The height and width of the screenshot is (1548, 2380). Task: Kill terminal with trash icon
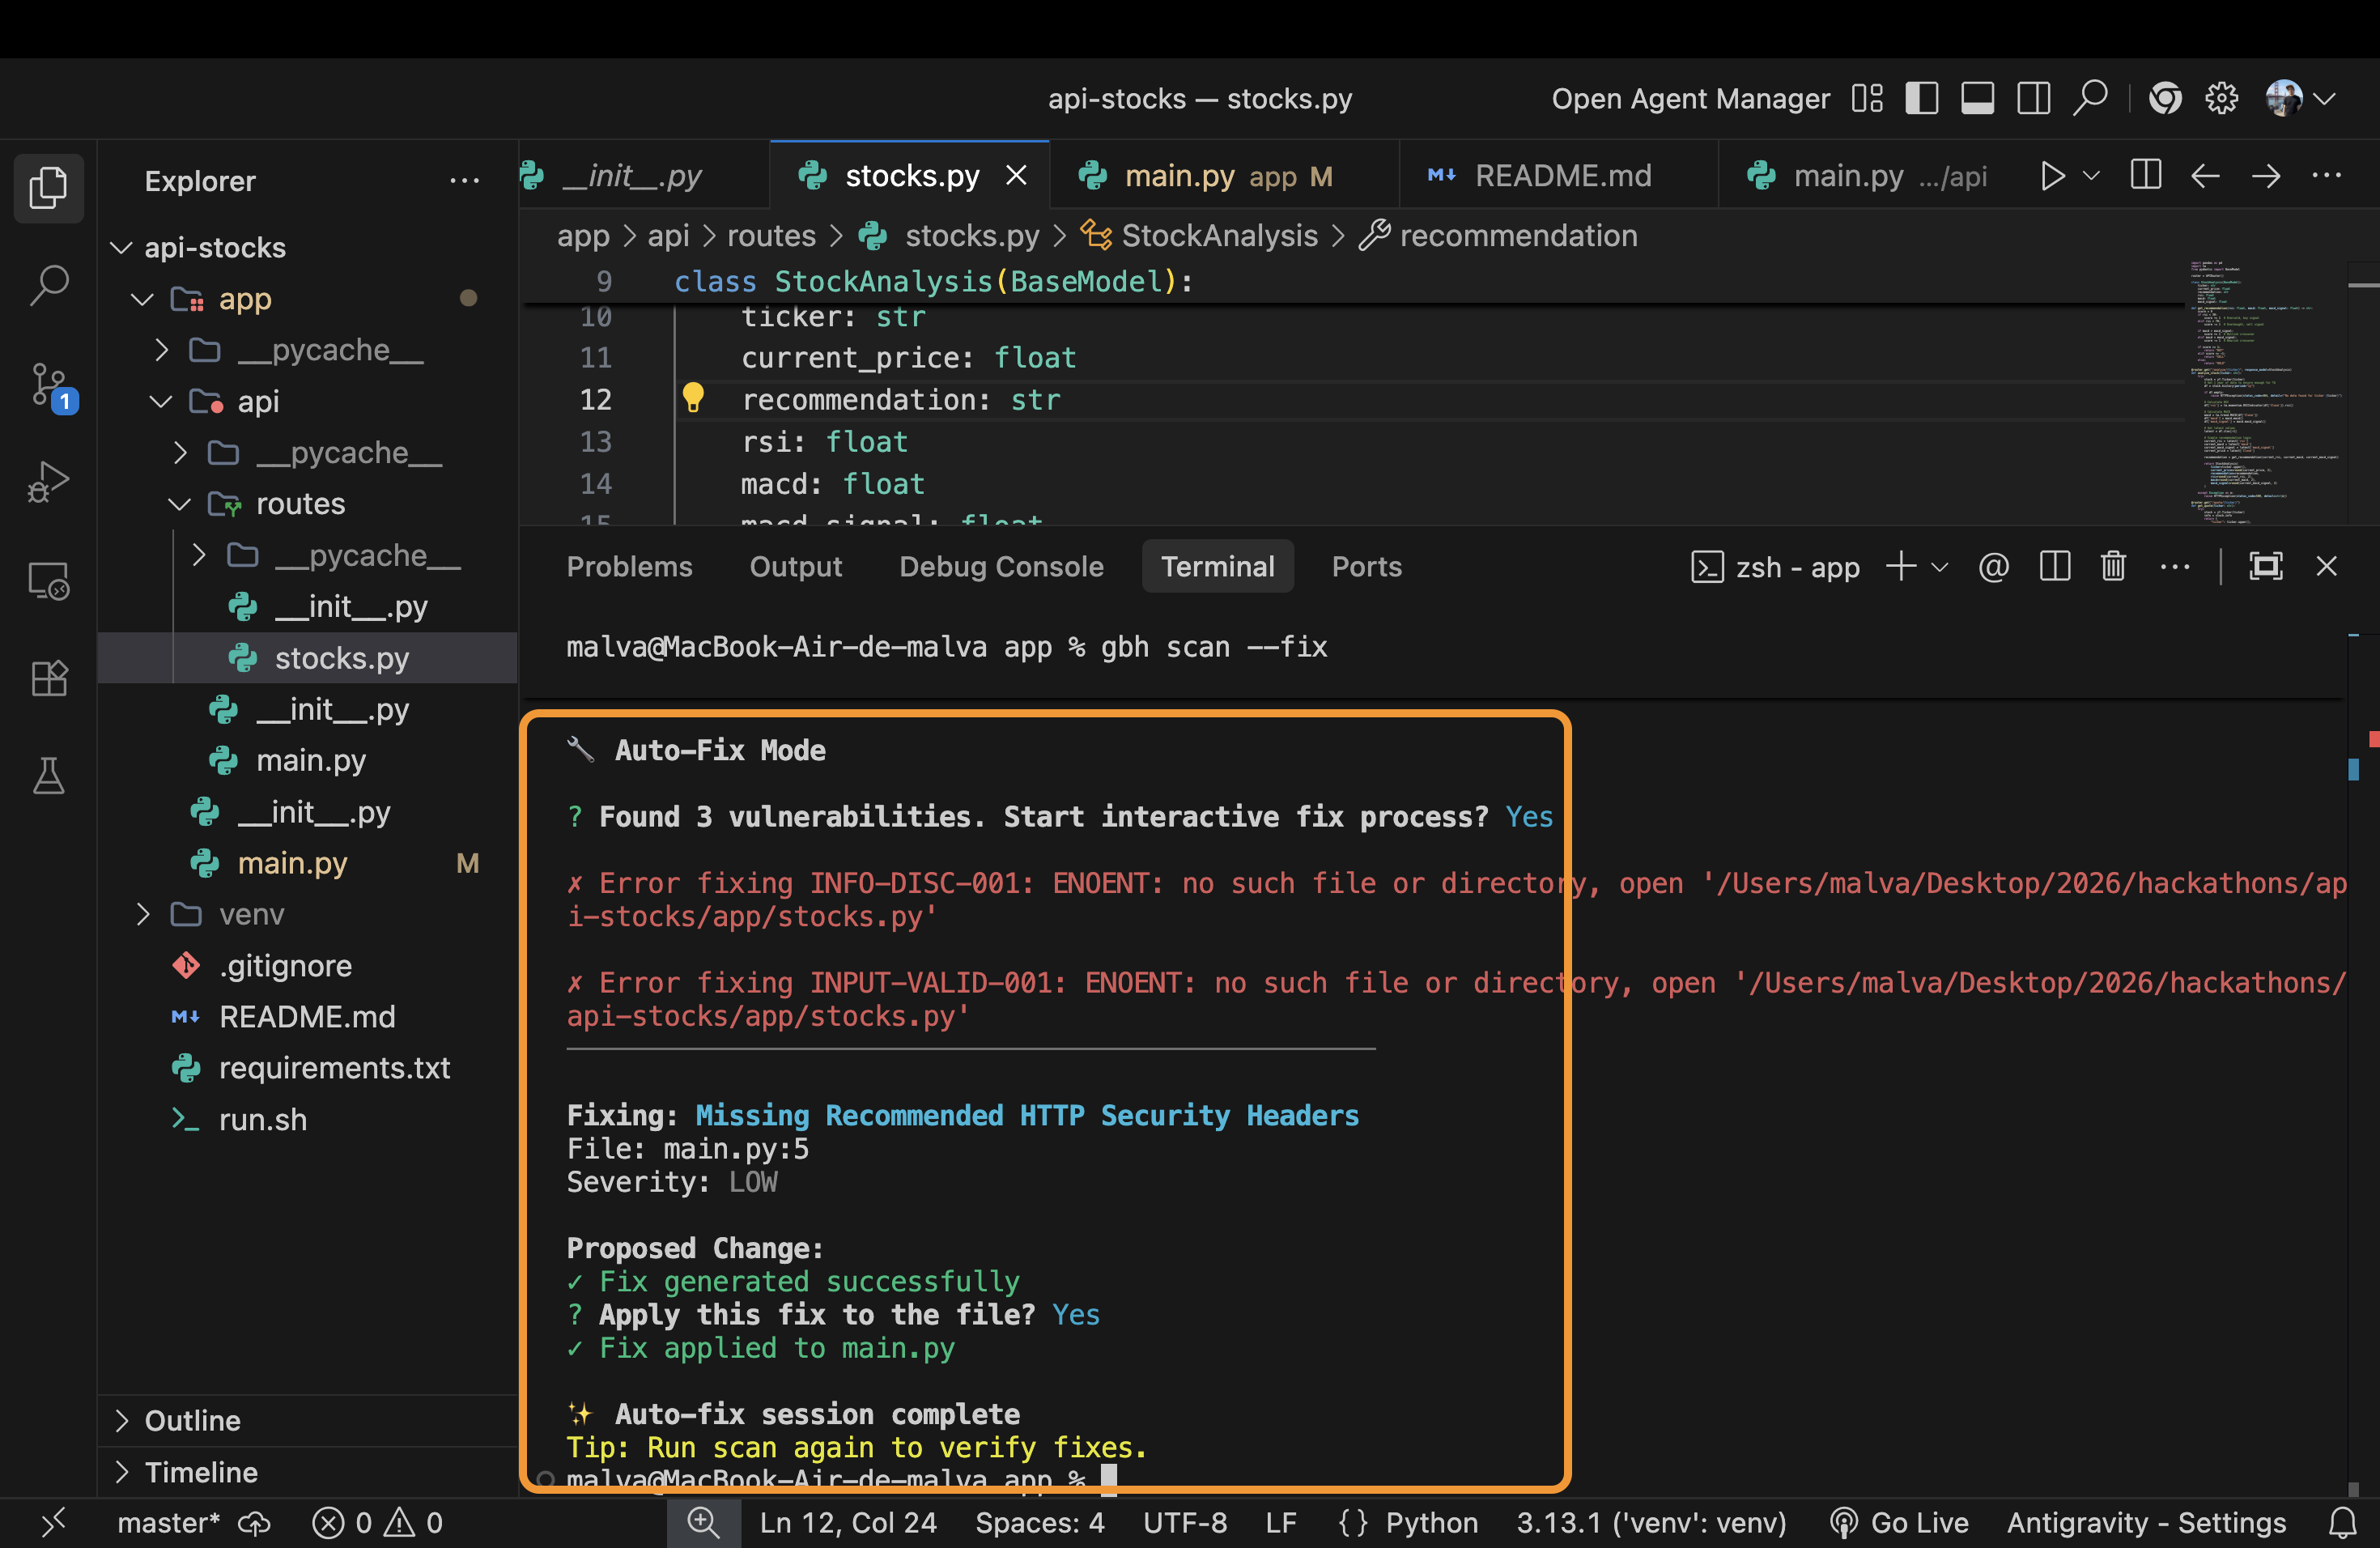(2112, 567)
